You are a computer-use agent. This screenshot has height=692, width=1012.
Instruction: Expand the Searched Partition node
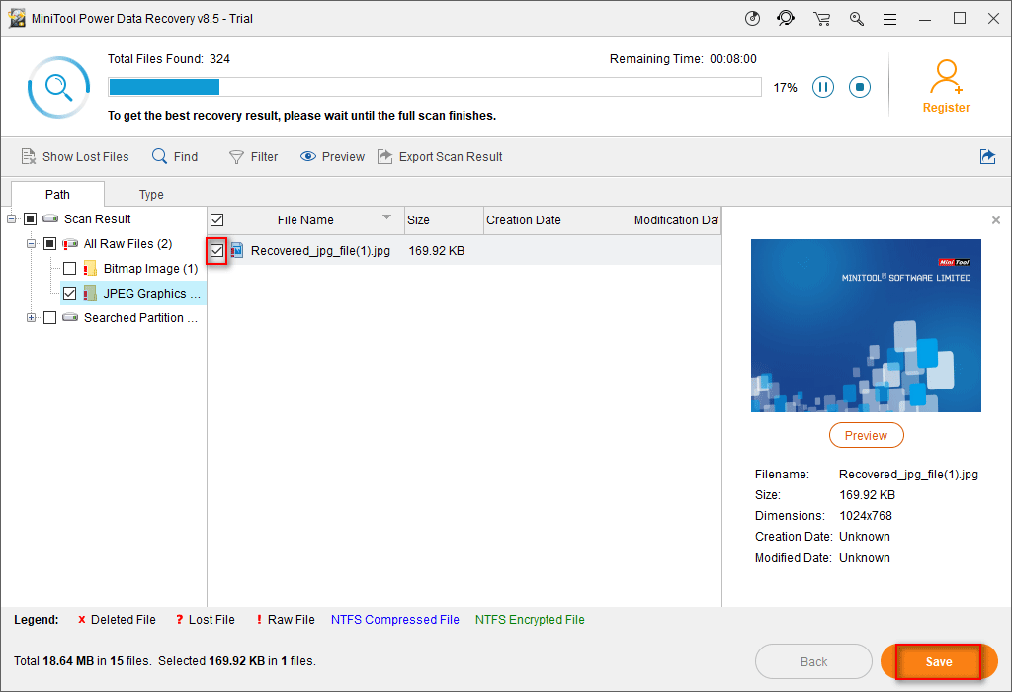coord(31,317)
